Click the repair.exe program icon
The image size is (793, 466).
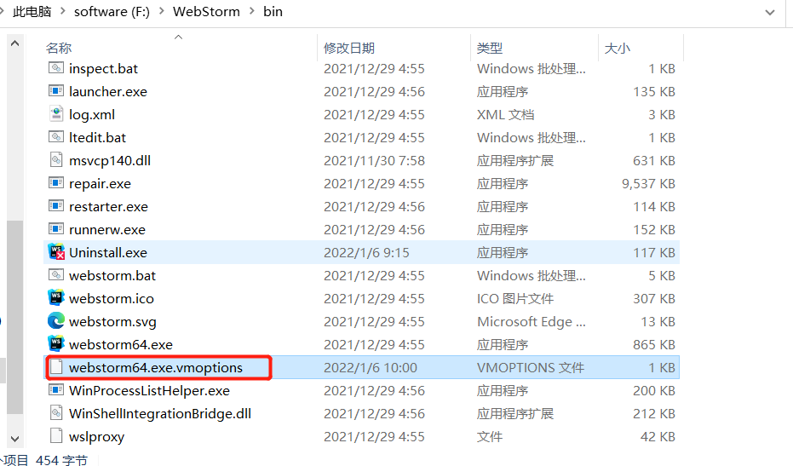[56, 182]
